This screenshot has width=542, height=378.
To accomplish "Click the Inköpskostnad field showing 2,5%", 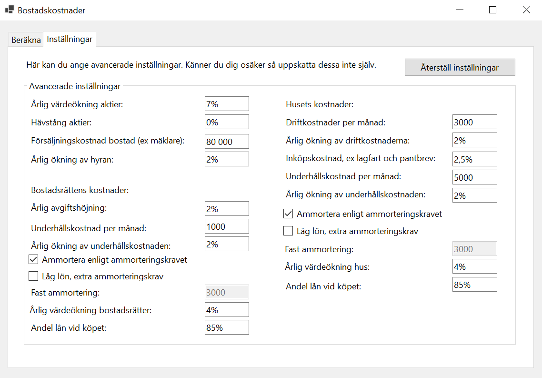I will click(474, 159).
